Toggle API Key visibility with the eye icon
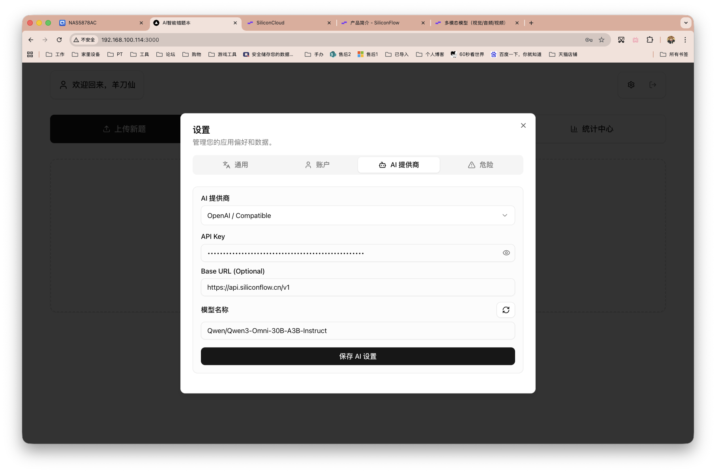The height and width of the screenshot is (473, 716). tap(506, 253)
